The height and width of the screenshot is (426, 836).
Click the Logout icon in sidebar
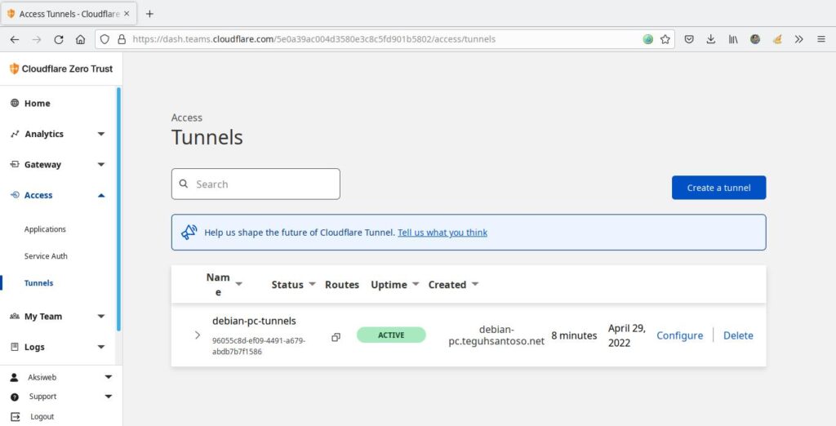(15, 416)
